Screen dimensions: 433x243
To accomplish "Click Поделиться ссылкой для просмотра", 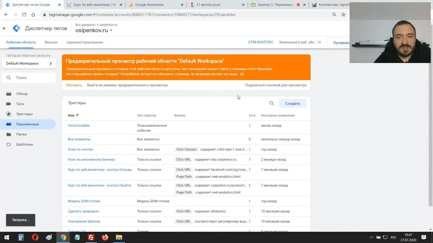I will (276, 85).
